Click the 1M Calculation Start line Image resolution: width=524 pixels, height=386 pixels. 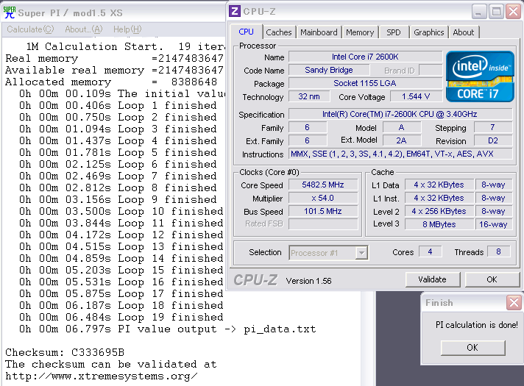point(126,46)
